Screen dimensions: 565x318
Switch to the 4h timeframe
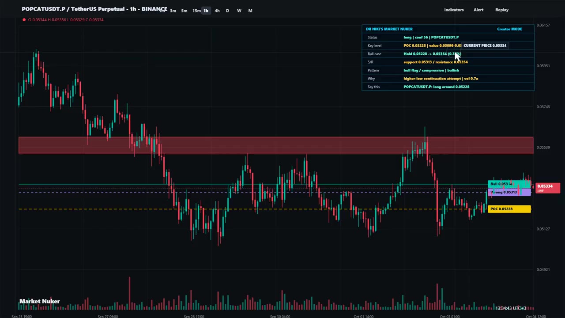(x=217, y=11)
